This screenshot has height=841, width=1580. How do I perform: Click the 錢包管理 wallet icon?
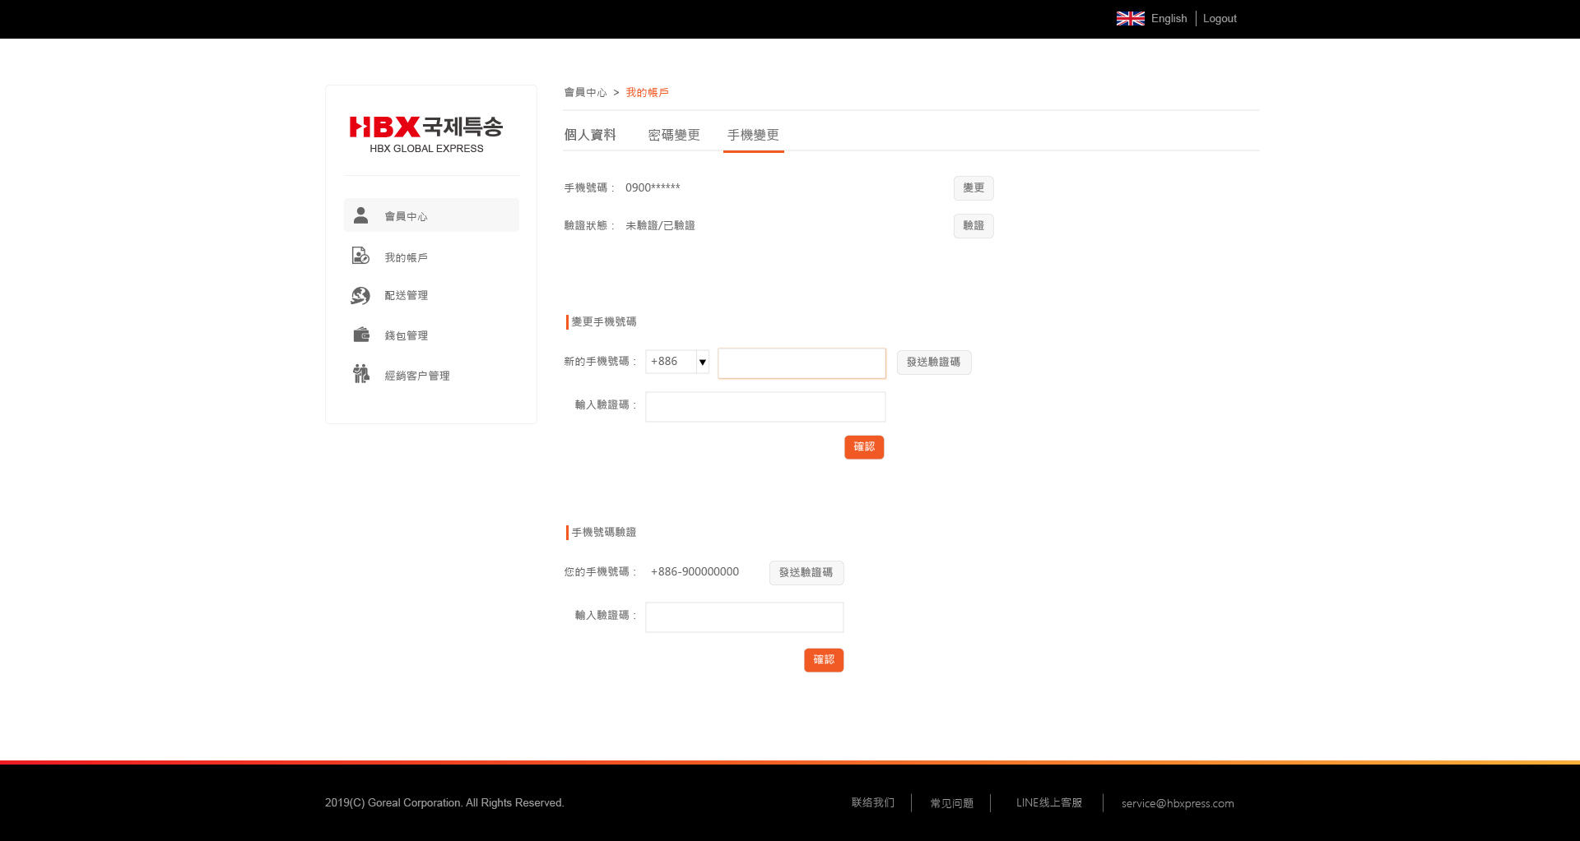click(x=360, y=335)
